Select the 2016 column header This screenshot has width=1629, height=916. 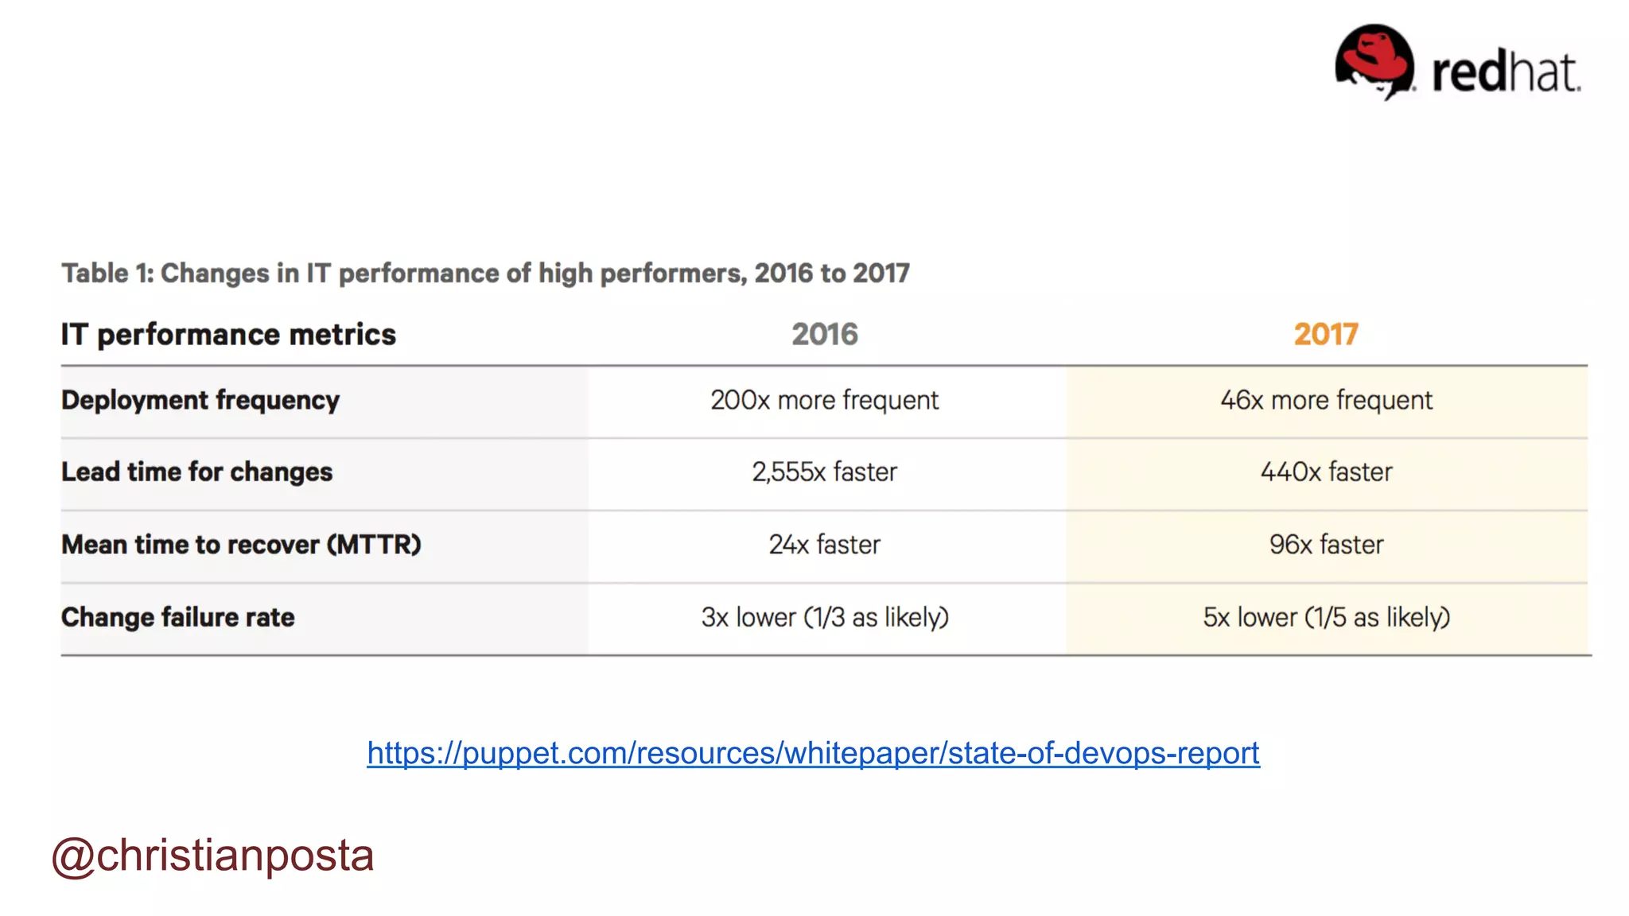pos(825,334)
